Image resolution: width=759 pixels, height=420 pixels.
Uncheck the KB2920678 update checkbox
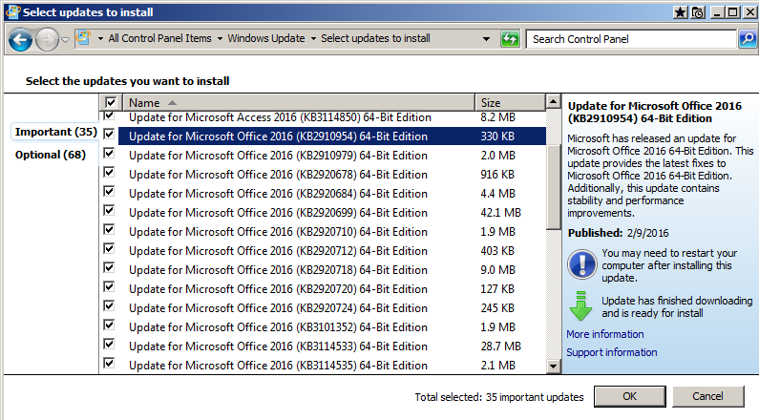click(x=109, y=172)
